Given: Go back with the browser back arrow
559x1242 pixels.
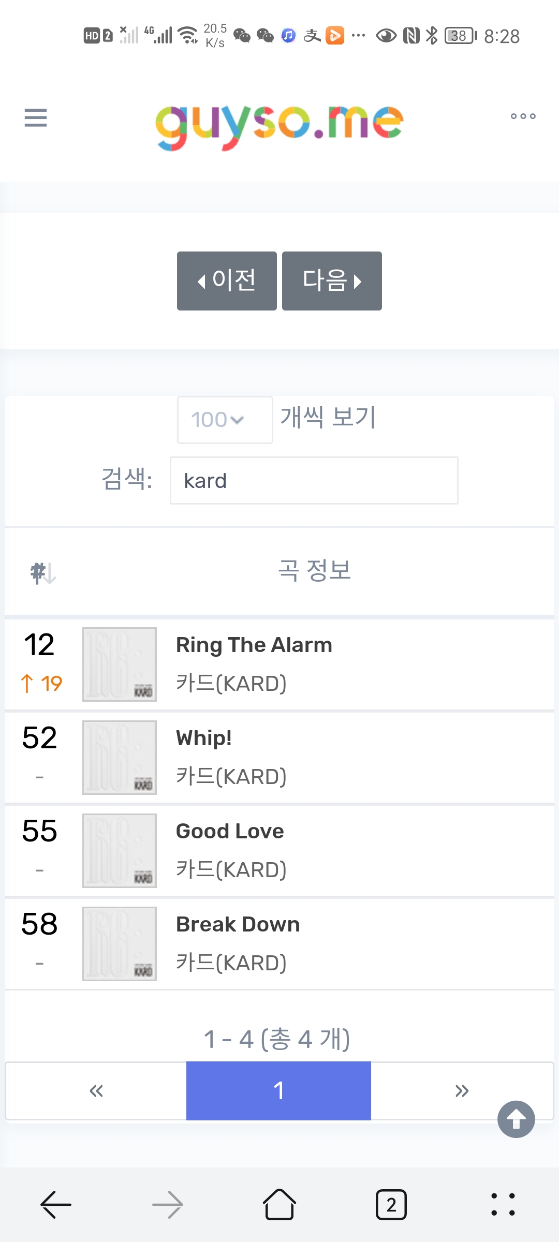Looking at the screenshot, I should [56, 1204].
